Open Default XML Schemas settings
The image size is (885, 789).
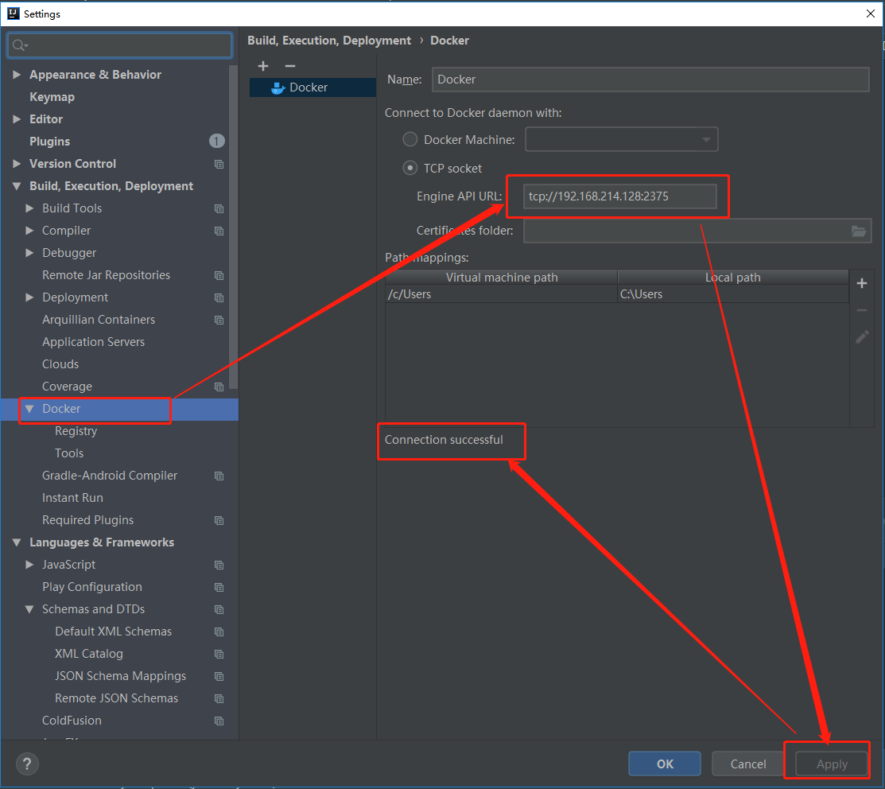click(113, 632)
